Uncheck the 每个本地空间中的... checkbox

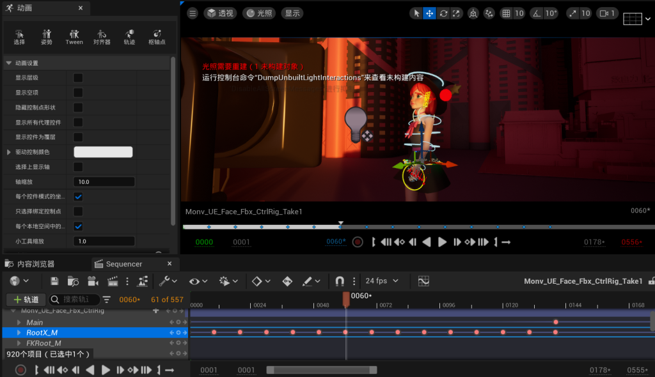pyautogui.click(x=78, y=226)
